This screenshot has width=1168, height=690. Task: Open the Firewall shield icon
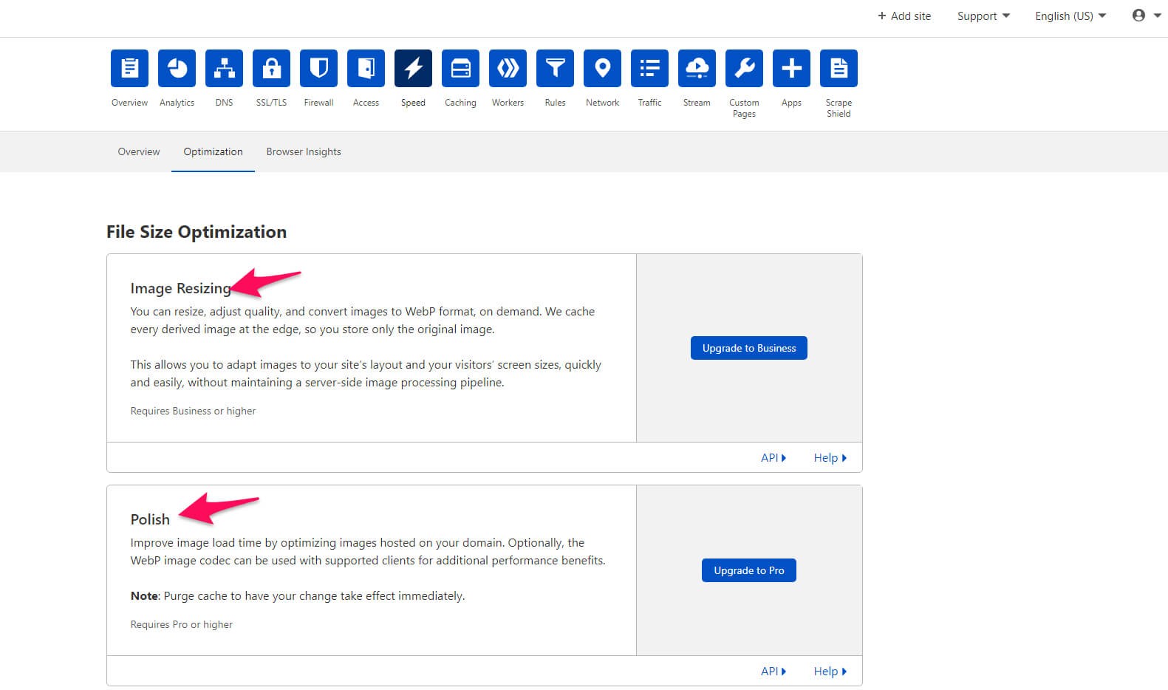tap(318, 68)
